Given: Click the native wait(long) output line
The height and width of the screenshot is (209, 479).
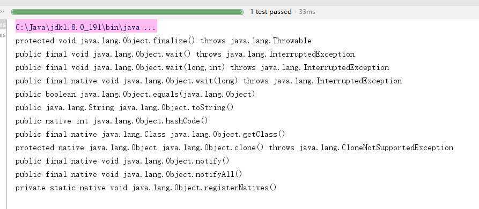Looking at the screenshot, I should tap(209, 81).
